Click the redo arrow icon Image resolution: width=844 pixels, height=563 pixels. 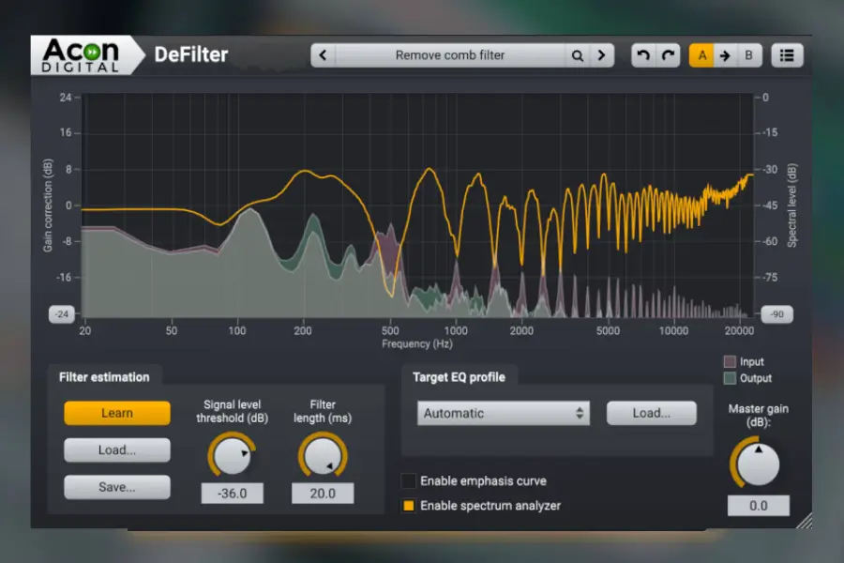tap(668, 55)
